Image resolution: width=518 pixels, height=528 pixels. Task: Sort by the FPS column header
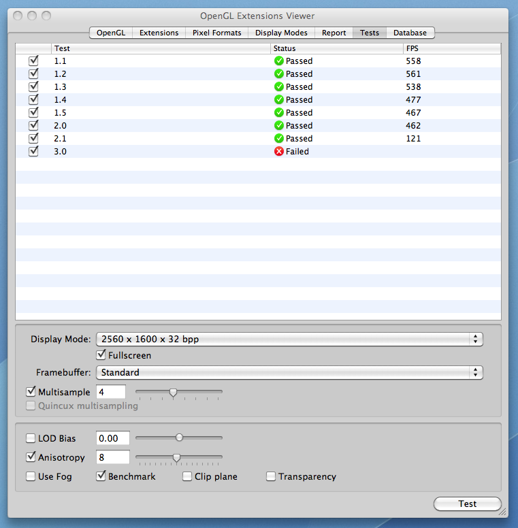pos(452,48)
